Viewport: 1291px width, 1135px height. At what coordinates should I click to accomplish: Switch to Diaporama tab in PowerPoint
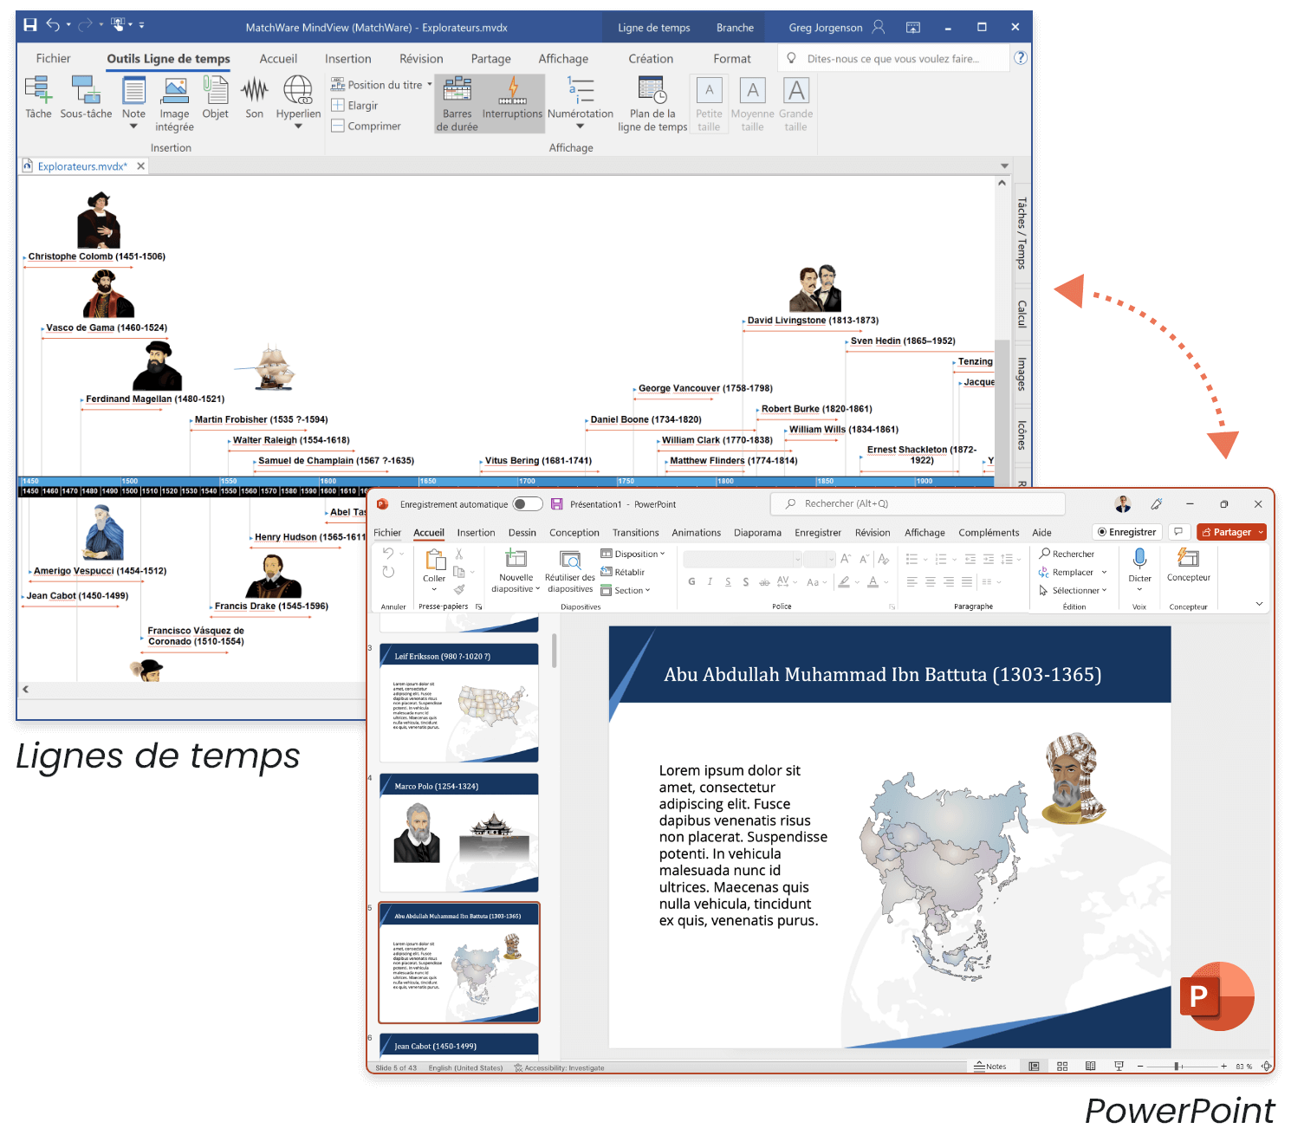[757, 533]
